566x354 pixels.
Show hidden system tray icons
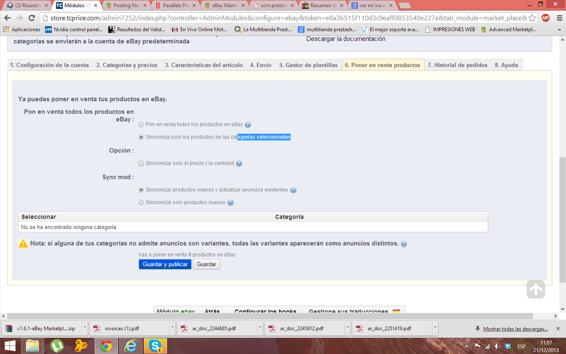(x=466, y=346)
